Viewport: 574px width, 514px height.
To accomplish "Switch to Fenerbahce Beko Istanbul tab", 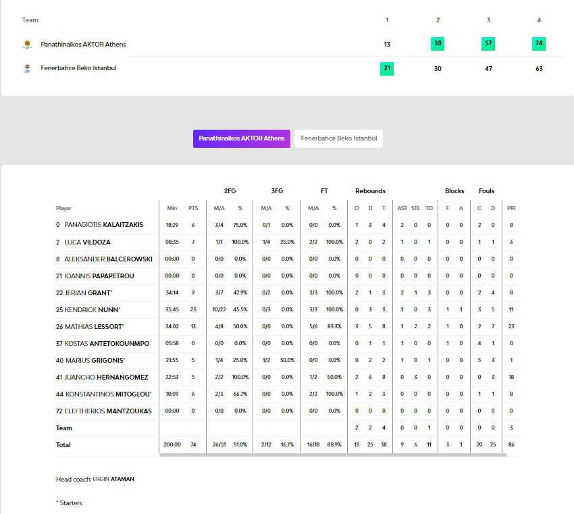I will click(x=338, y=138).
